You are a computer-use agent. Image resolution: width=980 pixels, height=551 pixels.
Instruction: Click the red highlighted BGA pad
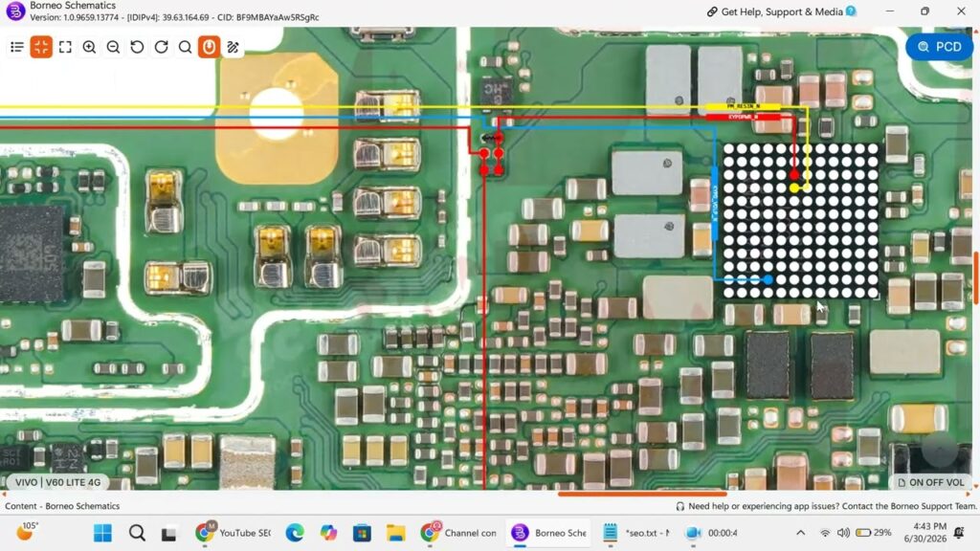tap(793, 175)
